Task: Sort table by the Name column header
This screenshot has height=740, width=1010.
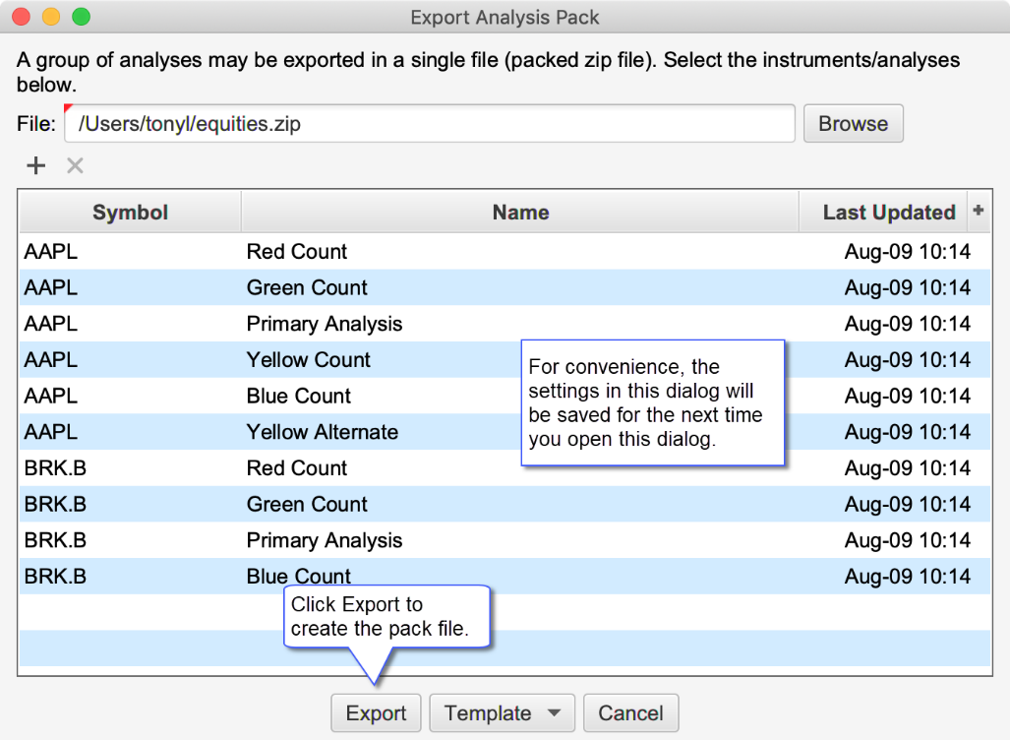Action: click(520, 213)
